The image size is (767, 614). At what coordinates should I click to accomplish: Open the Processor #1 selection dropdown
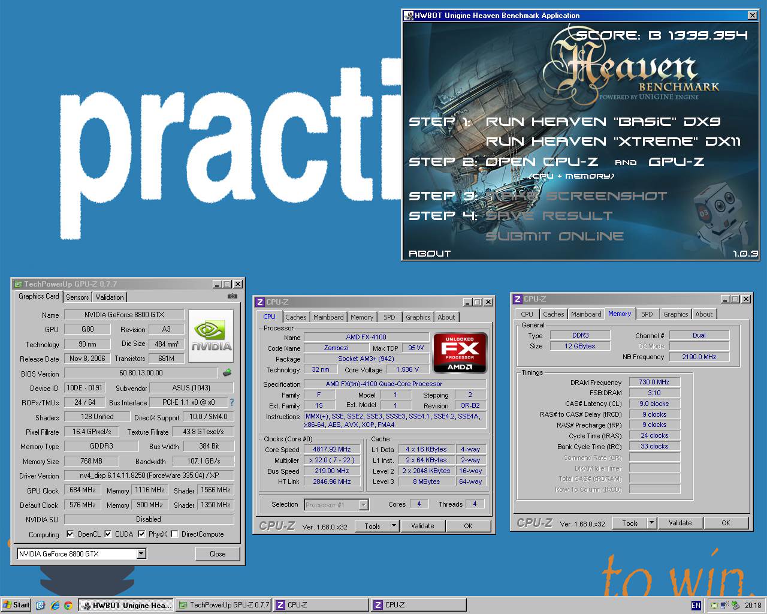click(363, 505)
